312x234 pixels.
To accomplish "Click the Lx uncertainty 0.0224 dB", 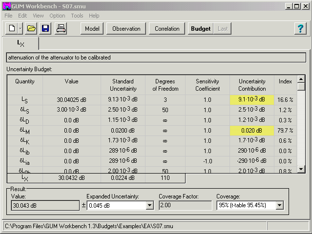I will [x=123, y=178].
